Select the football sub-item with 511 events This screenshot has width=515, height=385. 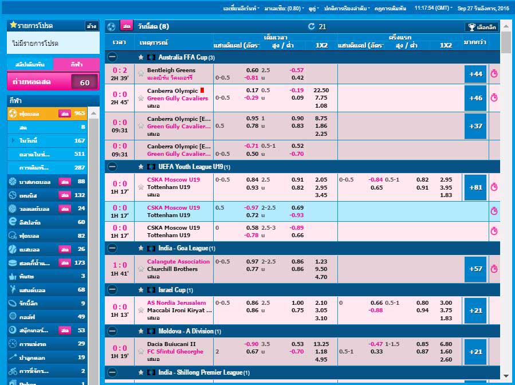point(48,154)
